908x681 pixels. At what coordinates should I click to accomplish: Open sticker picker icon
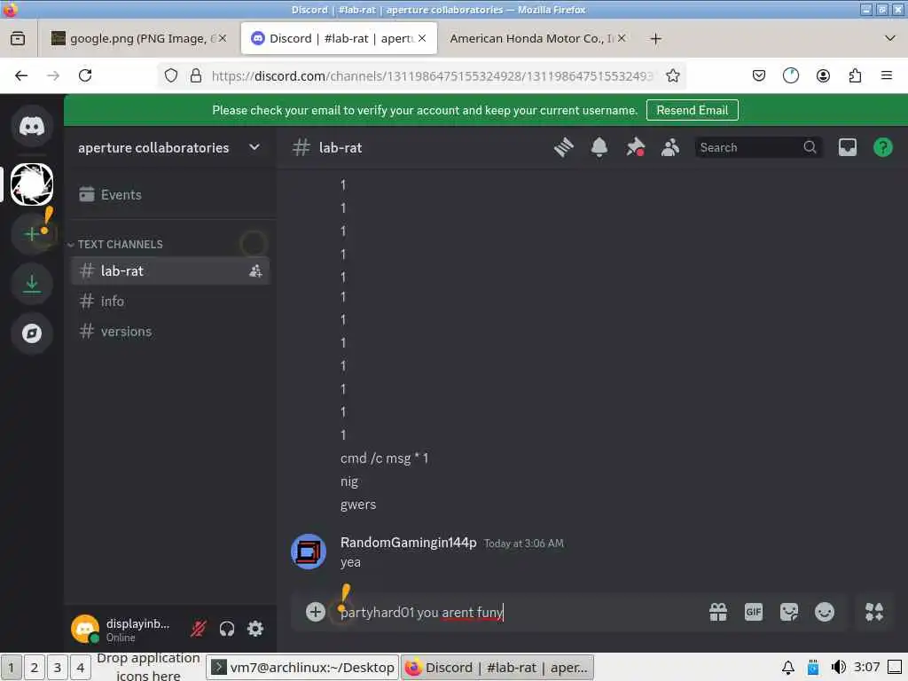click(x=788, y=612)
